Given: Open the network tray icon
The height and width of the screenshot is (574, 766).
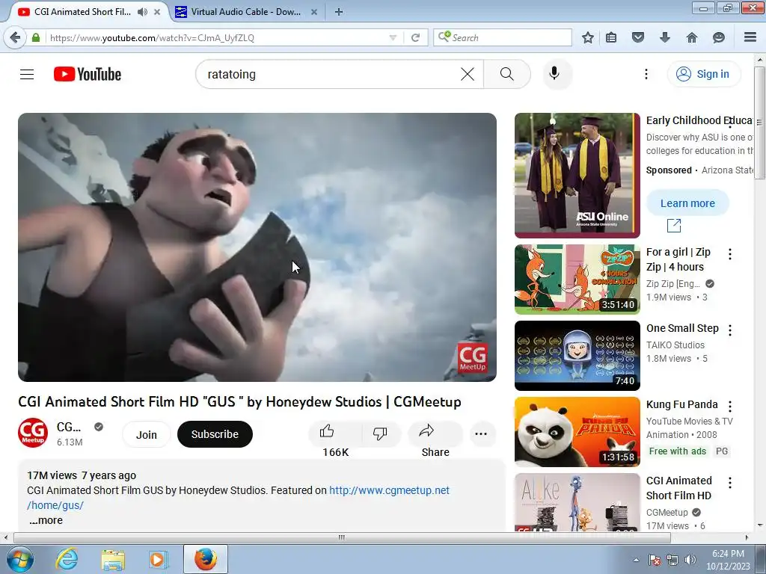Looking at the screenshot, I should tap(672, 560).
